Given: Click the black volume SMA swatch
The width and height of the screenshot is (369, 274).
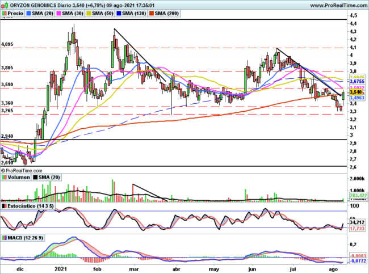Looking at the screenshot, I should pyautogui.click(x=35, y=178).
